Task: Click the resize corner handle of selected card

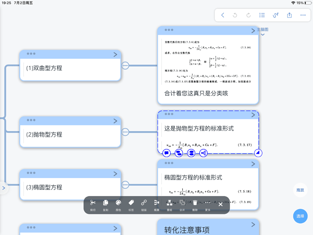Action: pyautogui.click(x=258, y=153)
